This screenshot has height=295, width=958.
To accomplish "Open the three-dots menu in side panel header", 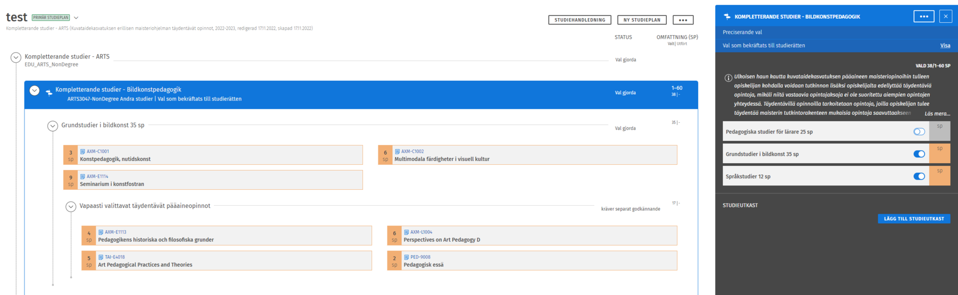I will 923,16.
